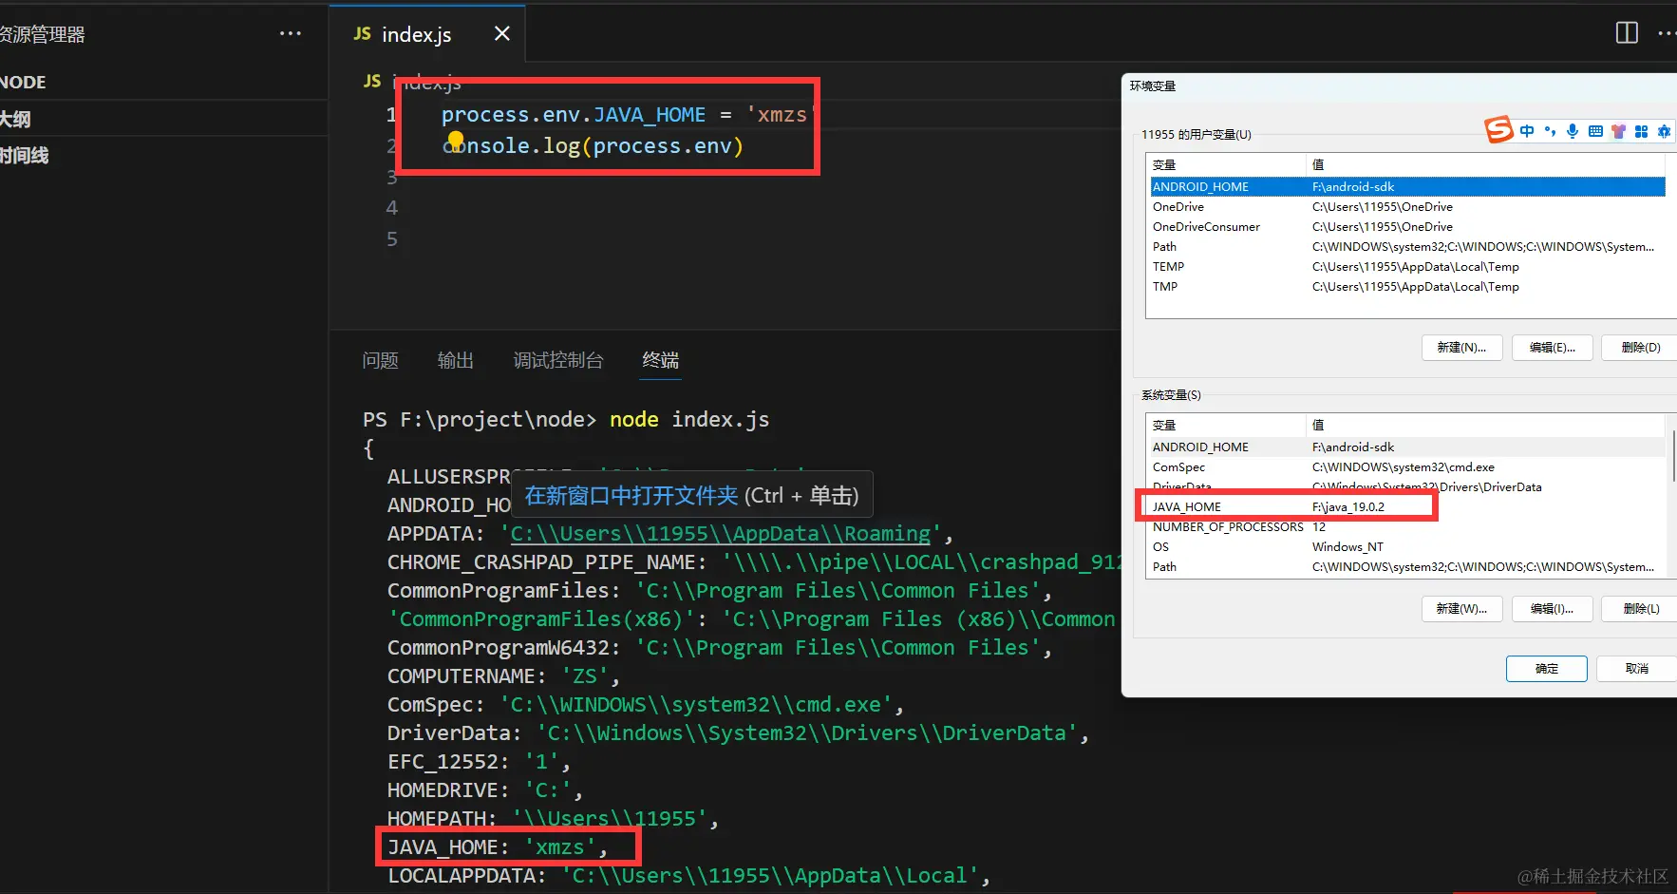The height and width of the screenshot is (894, 1677).
Task: Click the COMPUTERNAME: 'ZS' terminal line
Action: (x=503, y=676)
